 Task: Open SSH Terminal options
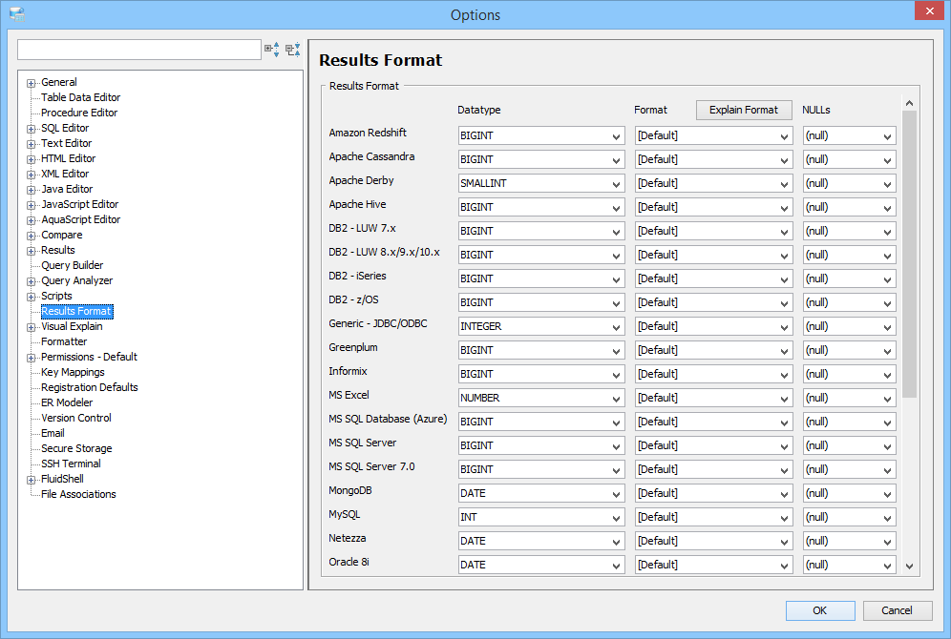[71, 464]
